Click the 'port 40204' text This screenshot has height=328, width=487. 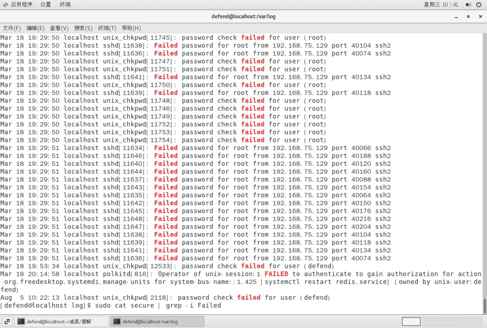(351, 227)
